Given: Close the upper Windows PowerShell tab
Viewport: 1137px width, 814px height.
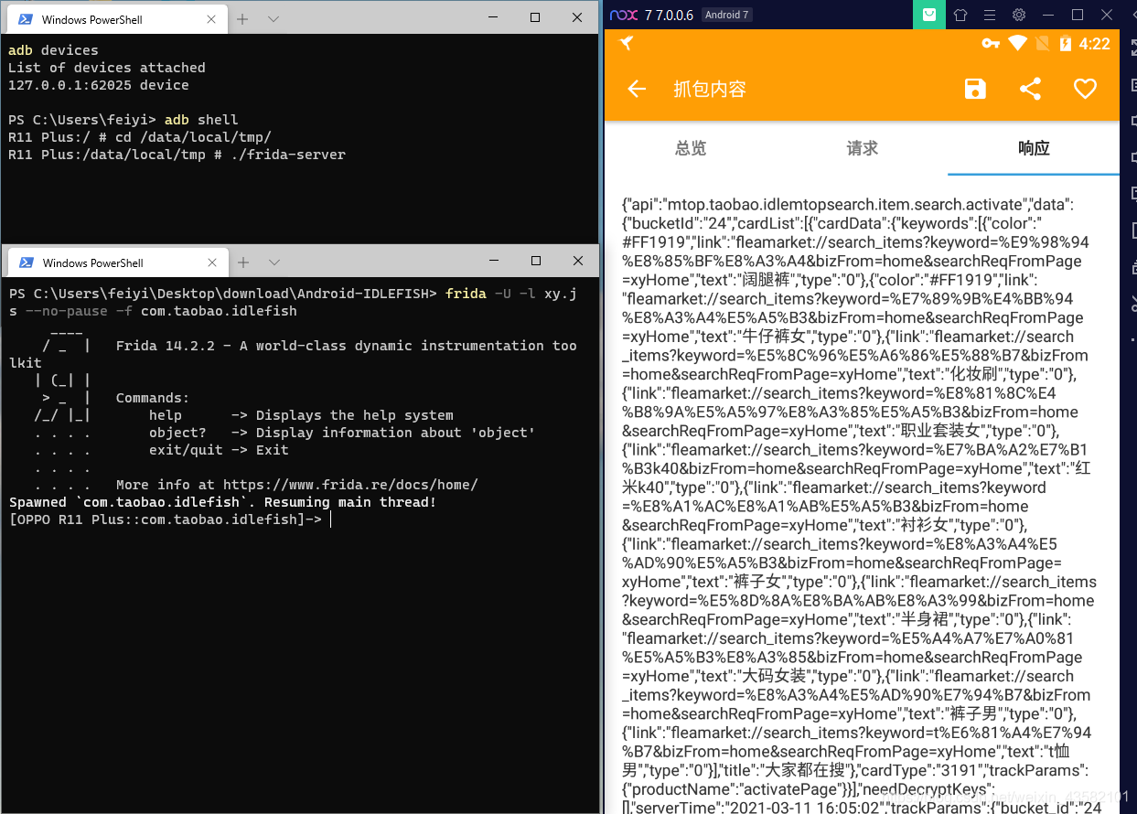Looking at the screenshot, I should pyautogui.click(x=211, y=19).
